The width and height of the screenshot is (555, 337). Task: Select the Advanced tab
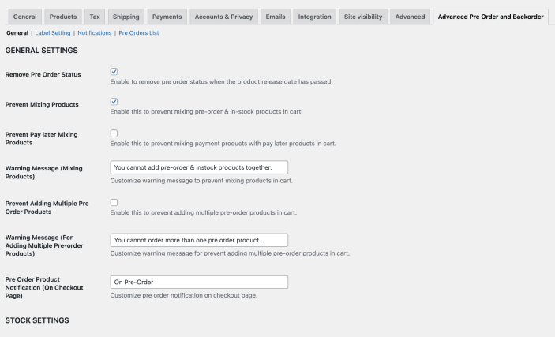pos(410,17)
